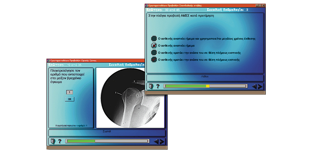
Task: Click the number answer input field
Action: tap(69, 92)
